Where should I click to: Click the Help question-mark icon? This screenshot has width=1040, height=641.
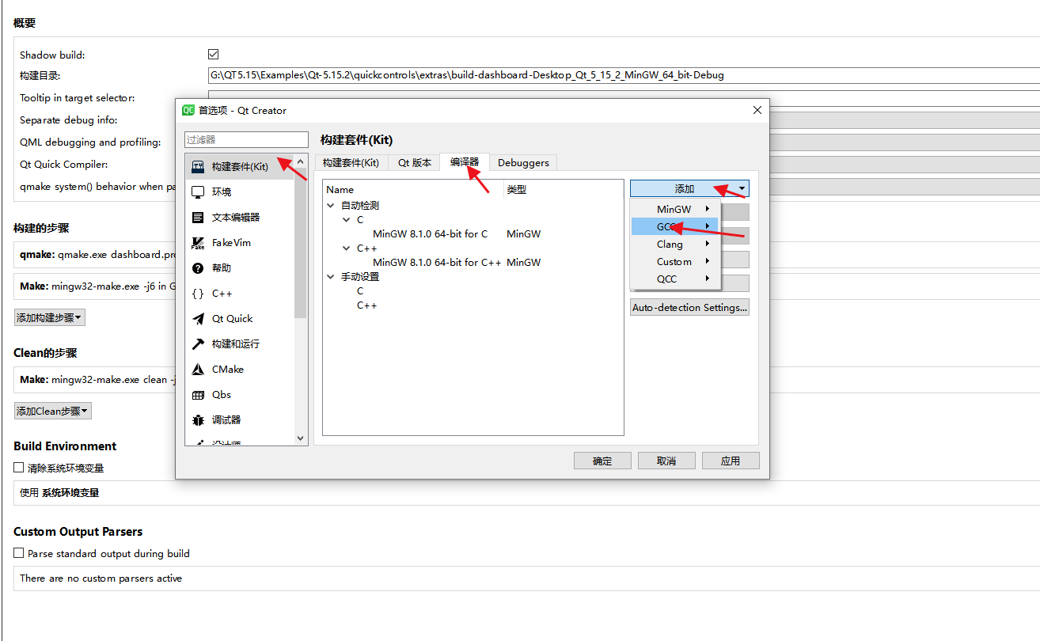pos(198,268)
